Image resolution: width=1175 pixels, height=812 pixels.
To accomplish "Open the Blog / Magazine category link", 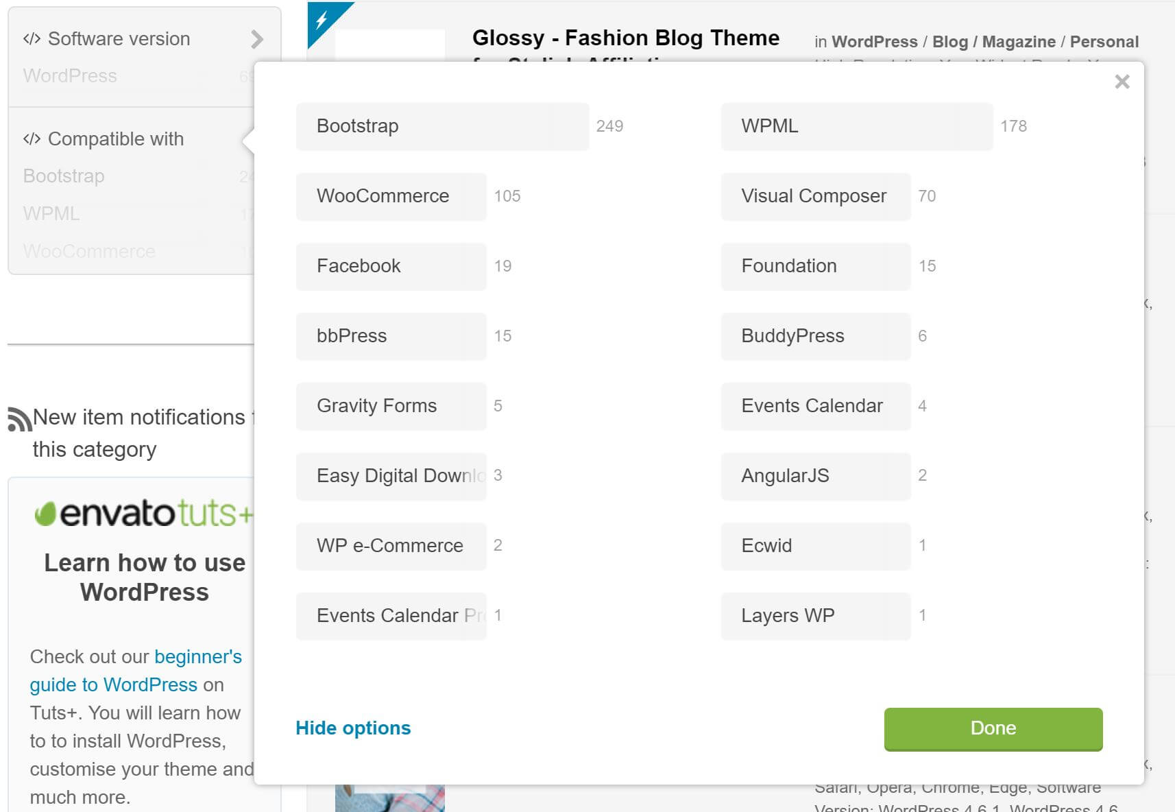I will point(994,42).
